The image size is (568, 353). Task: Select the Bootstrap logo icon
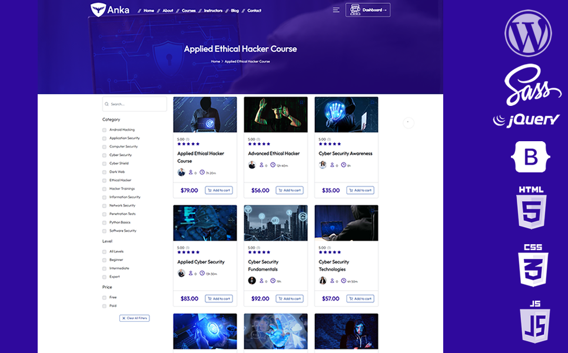point(531,156)
